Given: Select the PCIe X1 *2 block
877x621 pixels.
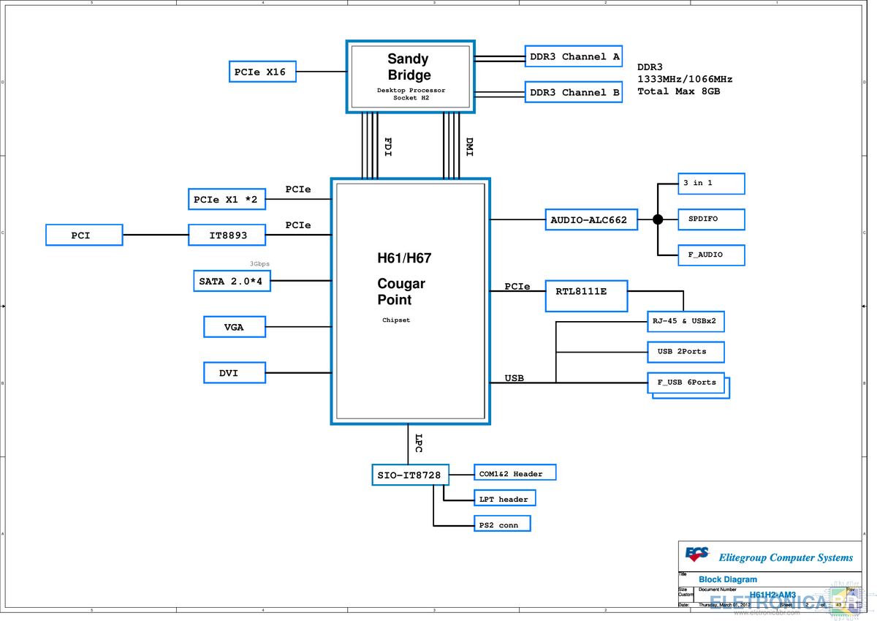Looking at the screenshot, I should [x=227, y=199].
